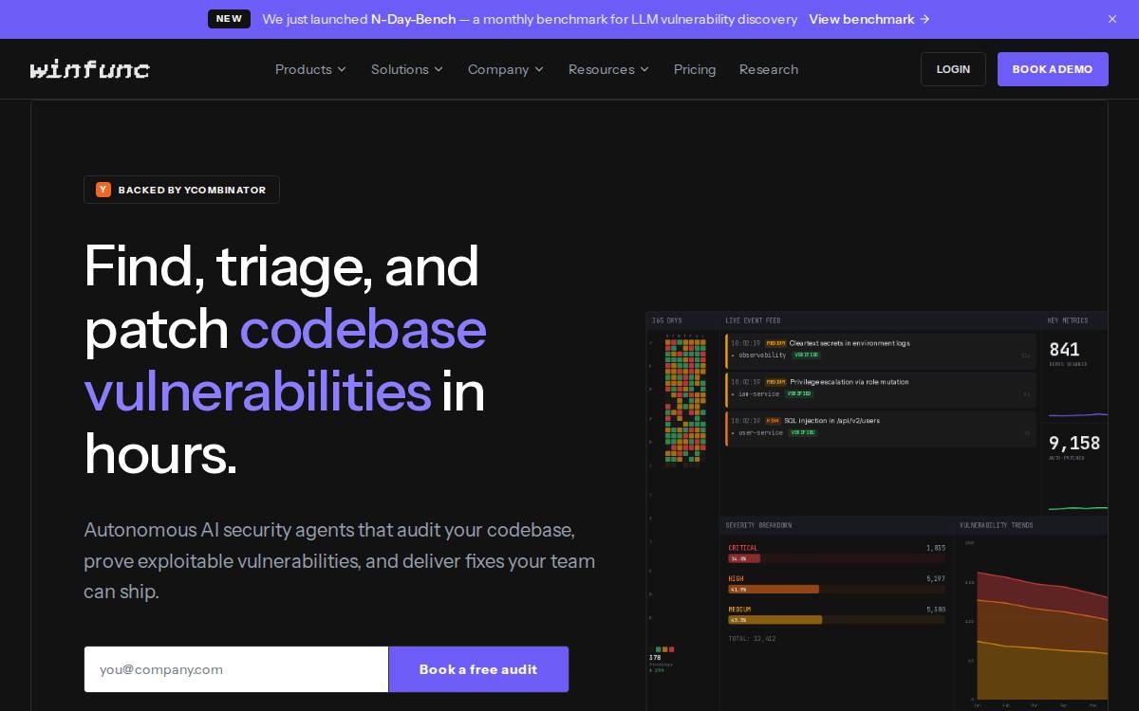Screen dimensions: 1139x711
Task: Expand the Products menu
Action: pos(310,69)
